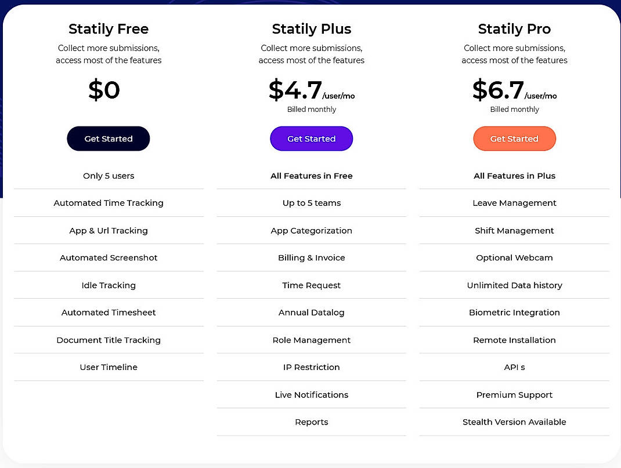Image resolution: width=621 pixels, height=468 pixels.
Task: Click Get Started for Statily Free
Action: (x=108, y=139)
